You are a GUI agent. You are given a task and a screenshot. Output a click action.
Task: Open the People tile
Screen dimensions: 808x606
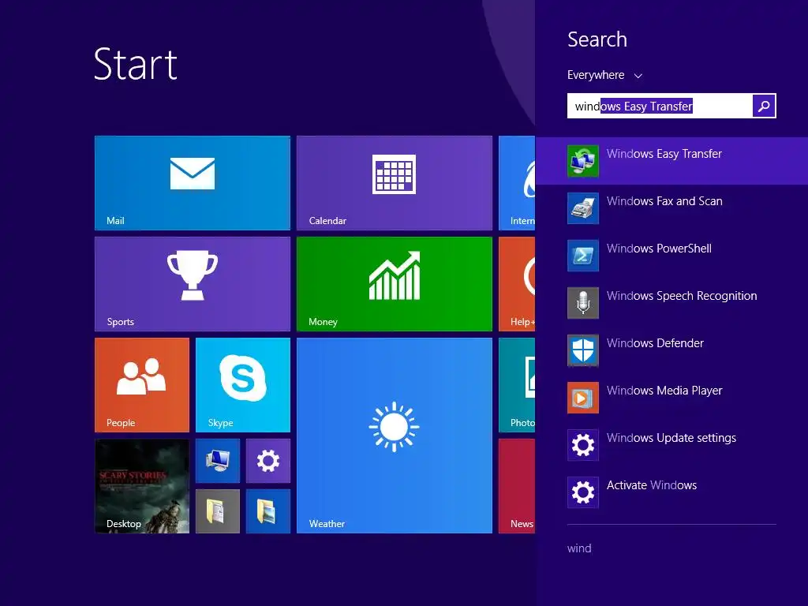click(x=142, y=385)
